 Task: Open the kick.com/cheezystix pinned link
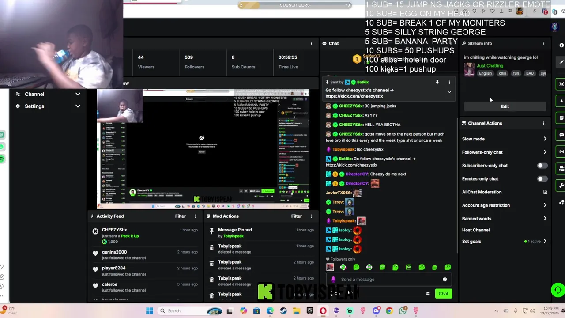click(x=354, y=96)
